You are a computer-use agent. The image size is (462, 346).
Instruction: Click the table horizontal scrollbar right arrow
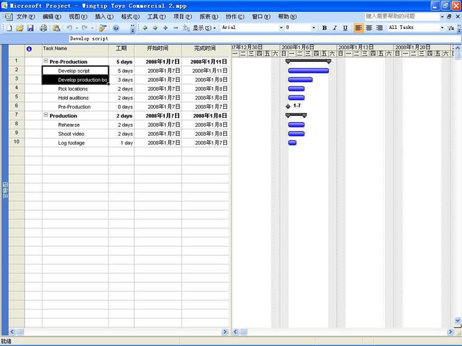click(x=225, y=332)
